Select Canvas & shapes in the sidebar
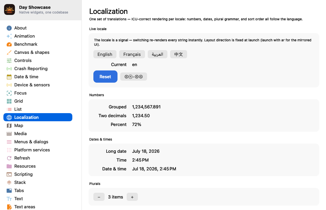326x210 pixels. 38,52
